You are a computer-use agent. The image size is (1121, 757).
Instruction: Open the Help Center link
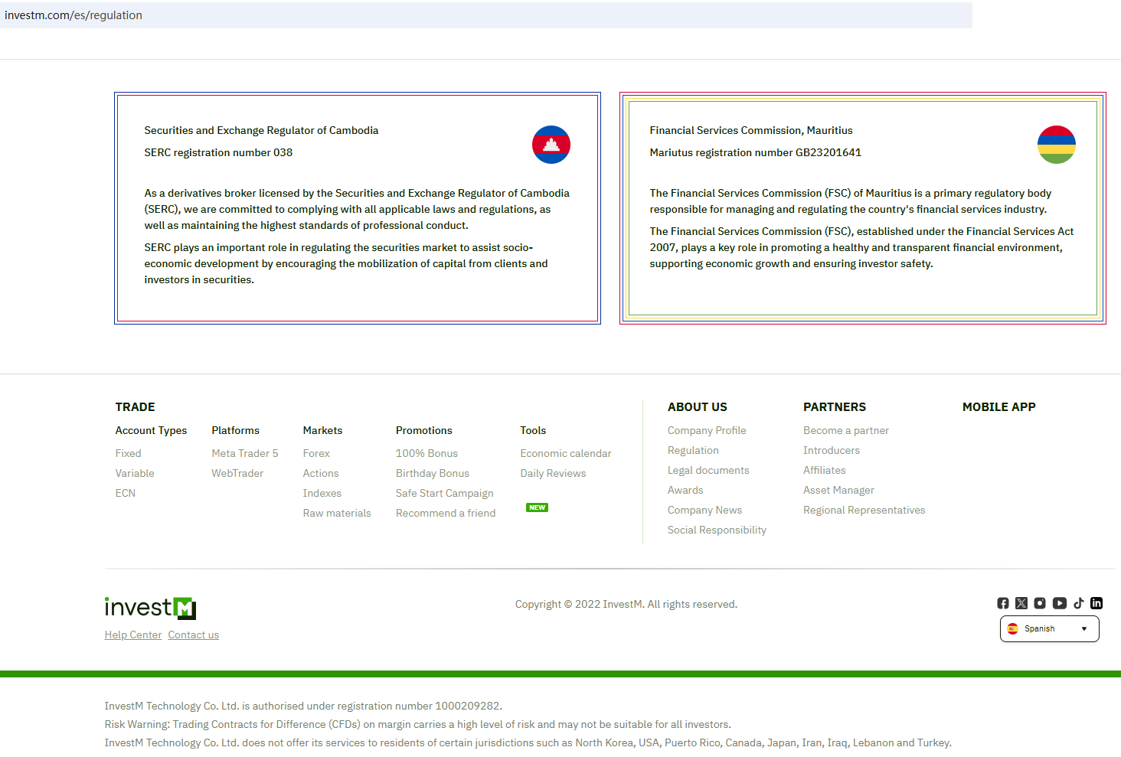tap(133, 635)
